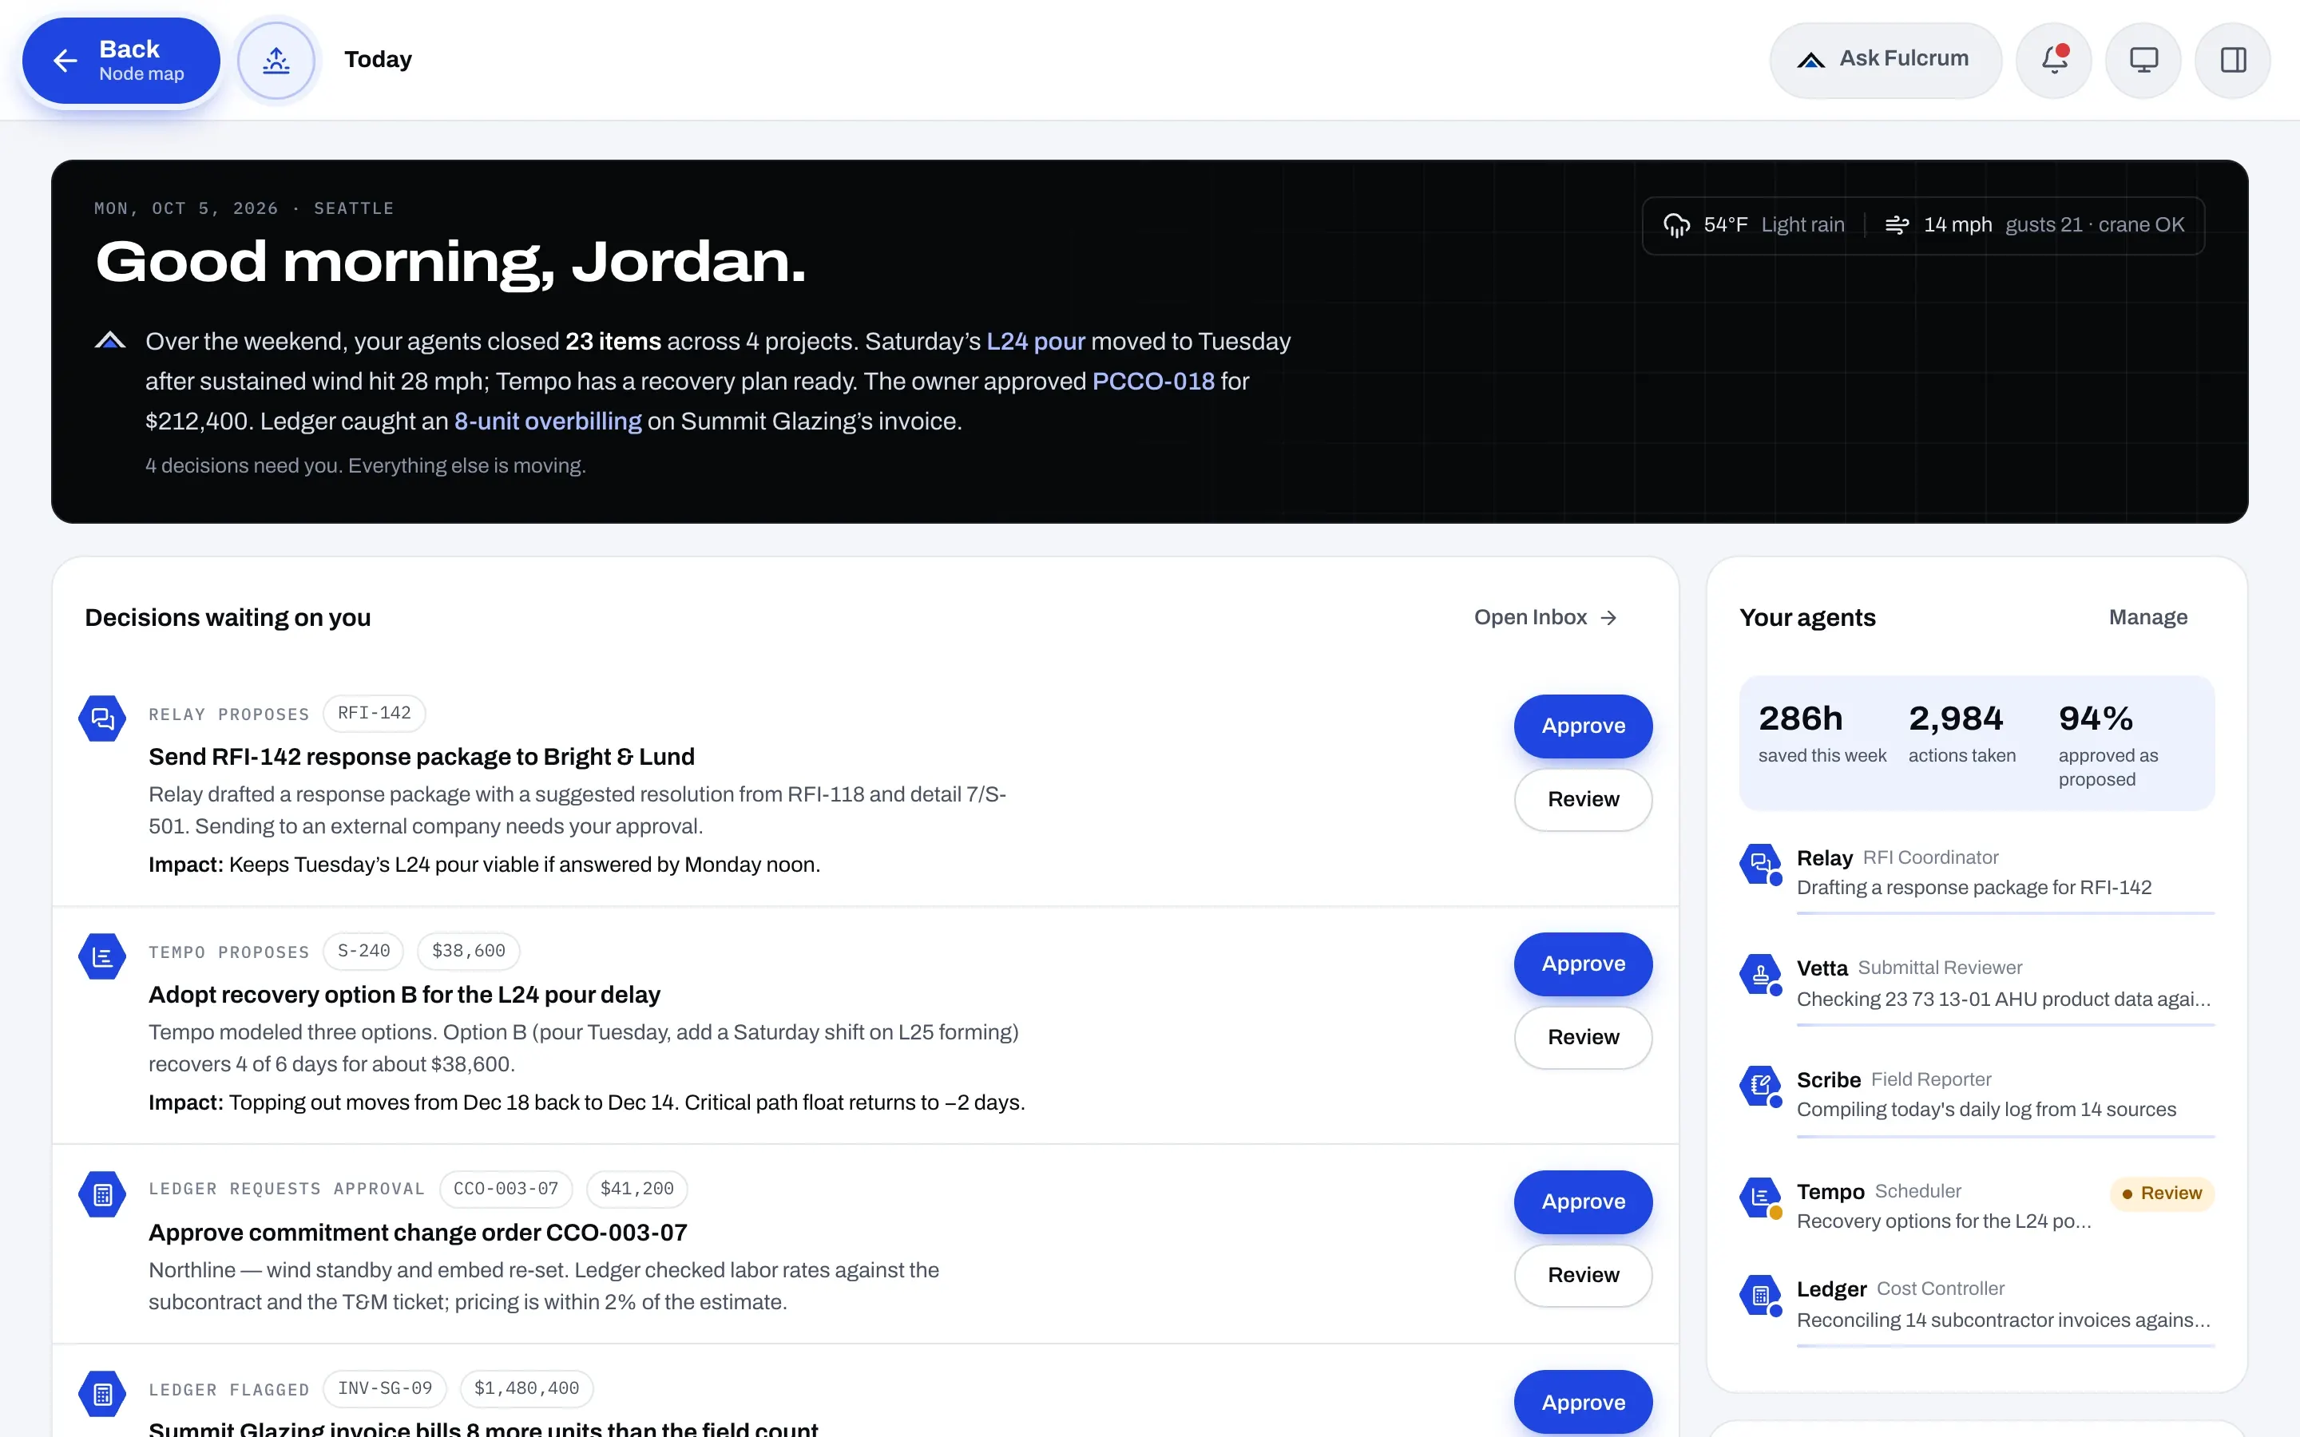Toggle the side panel icon

(2233, 61)
